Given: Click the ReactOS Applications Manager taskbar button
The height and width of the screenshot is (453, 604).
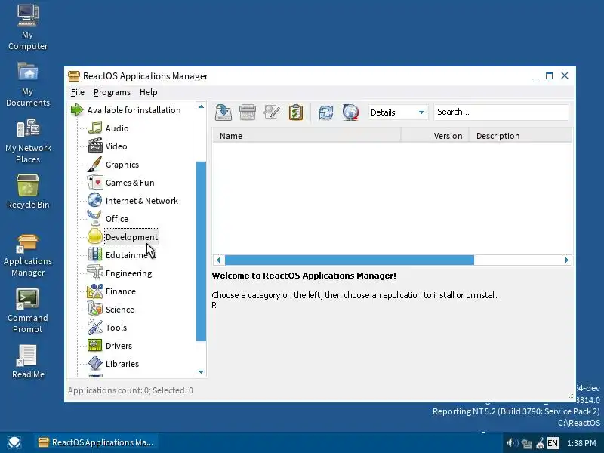Looking at the screenshot, I should (97, 442).
